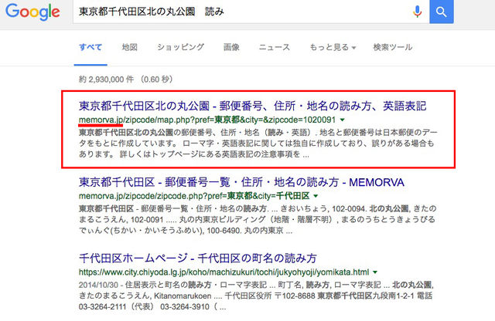Switch to the 地図 tab
The height and width of the screenshot is (321, 495).
tap(130, 47)
